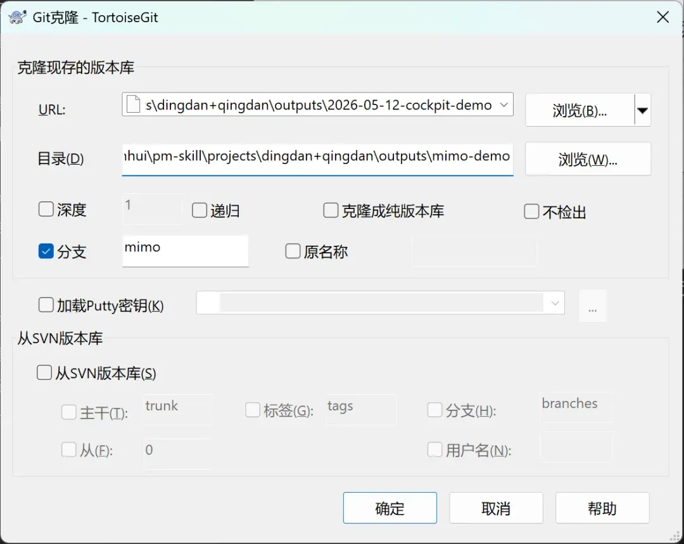Open the URL history dropdown chevron

pyautogui.click(x=504, y=104)
